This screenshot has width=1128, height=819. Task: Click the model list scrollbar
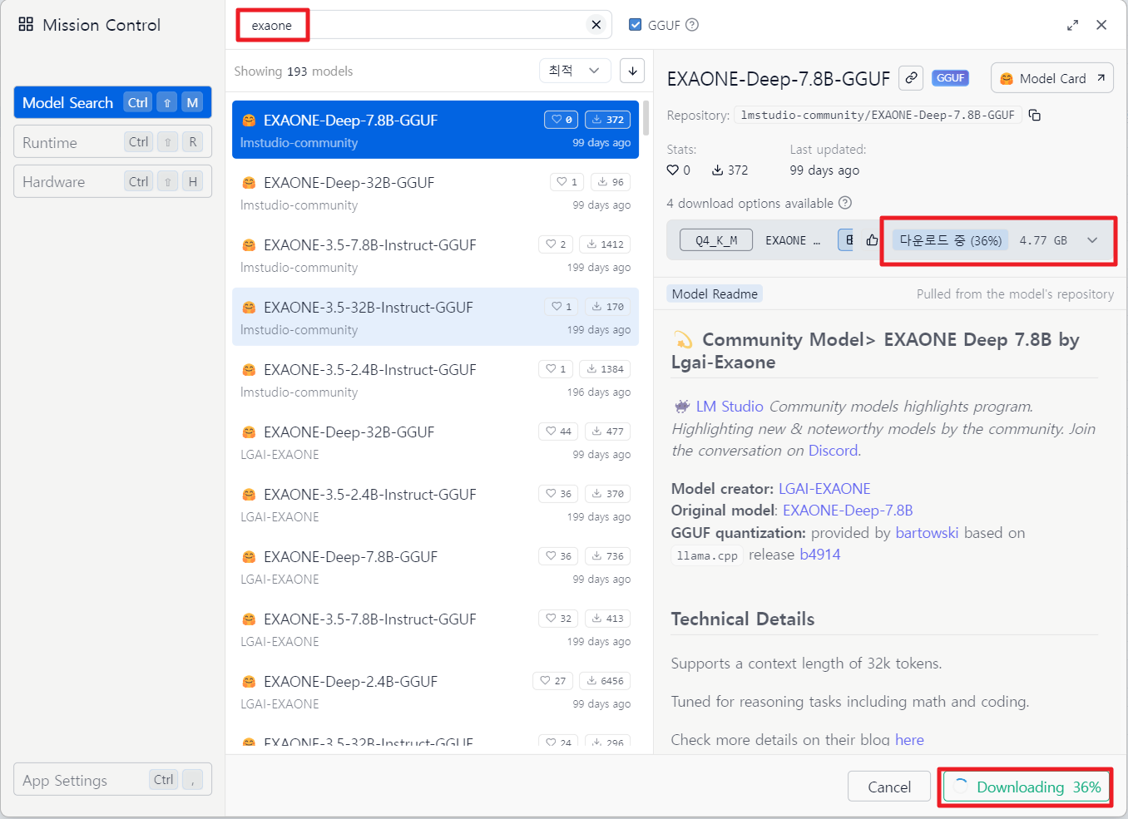pos(646,117)
